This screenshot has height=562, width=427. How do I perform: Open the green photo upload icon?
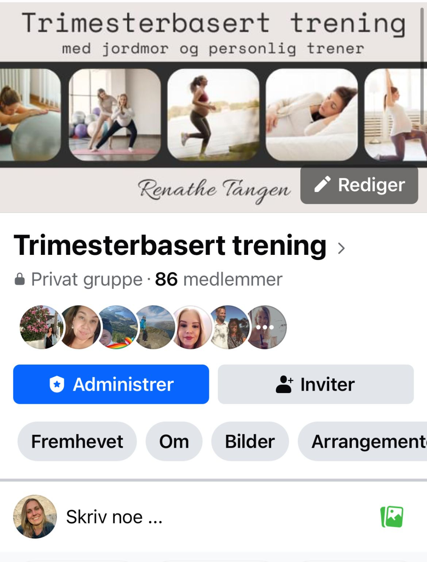click(392, 517)
